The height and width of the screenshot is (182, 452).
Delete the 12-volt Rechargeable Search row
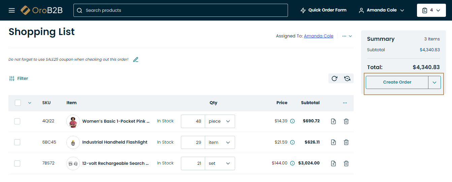(x=346, y=163)
